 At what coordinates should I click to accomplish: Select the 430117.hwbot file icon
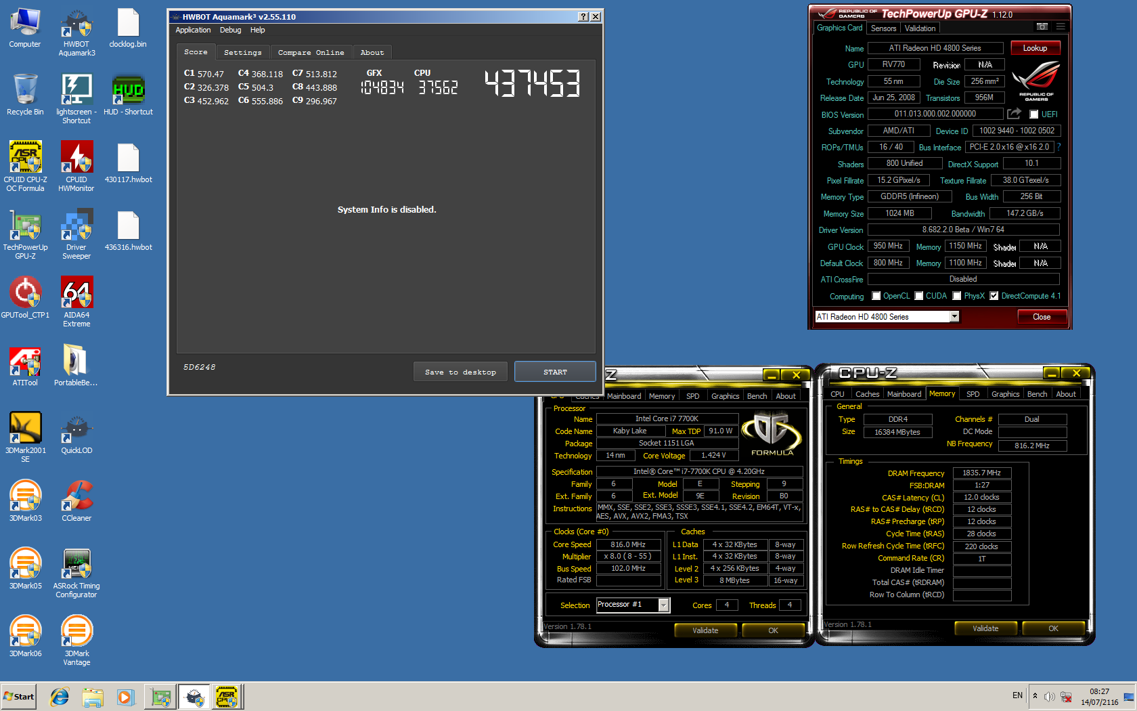click(x=128, y=163)
